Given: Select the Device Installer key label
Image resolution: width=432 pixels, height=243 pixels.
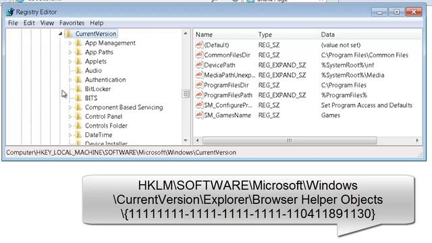Looking at the screenshot, I should click(106, 143).
